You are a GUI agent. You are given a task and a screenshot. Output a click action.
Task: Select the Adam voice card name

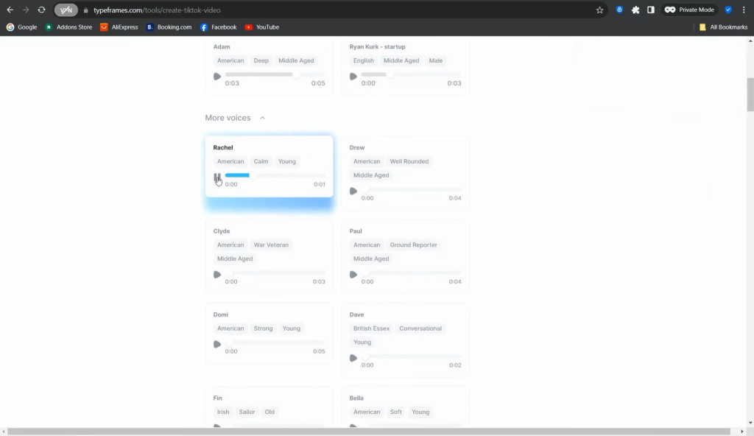click(x=222, y=46)
